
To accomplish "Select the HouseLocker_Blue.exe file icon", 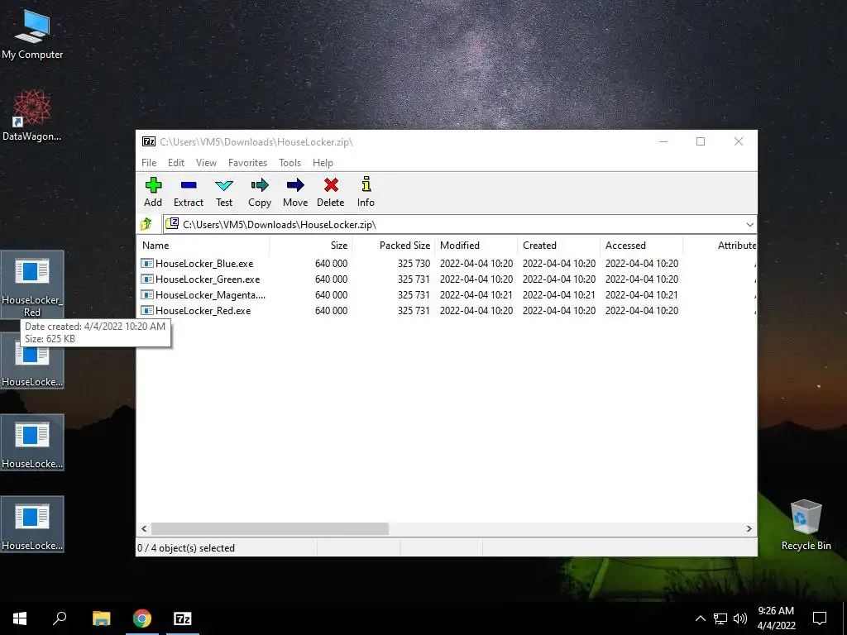I will pyautogui.click(x=146, y=264).
